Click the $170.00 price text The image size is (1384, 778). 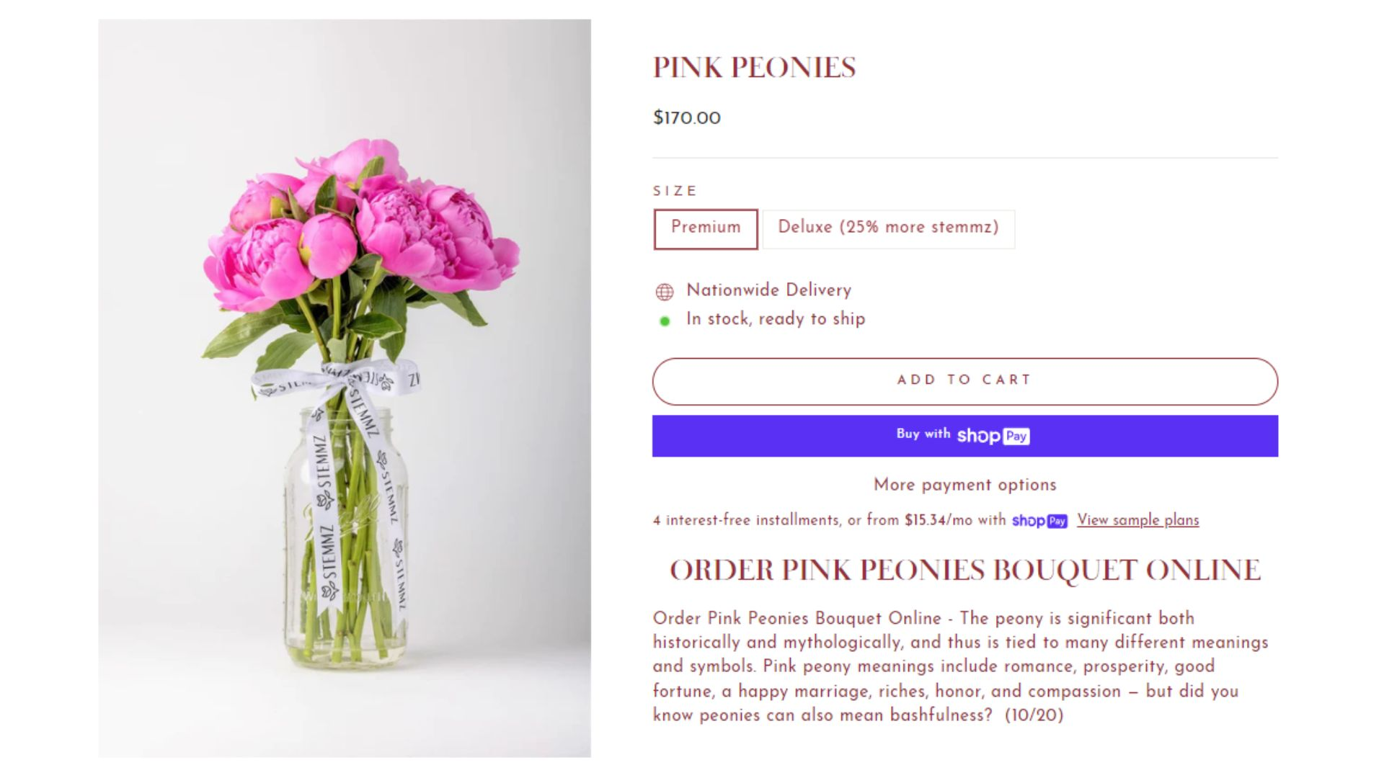[686, 118]
